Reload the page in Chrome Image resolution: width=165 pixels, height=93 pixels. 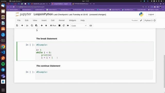14,7
